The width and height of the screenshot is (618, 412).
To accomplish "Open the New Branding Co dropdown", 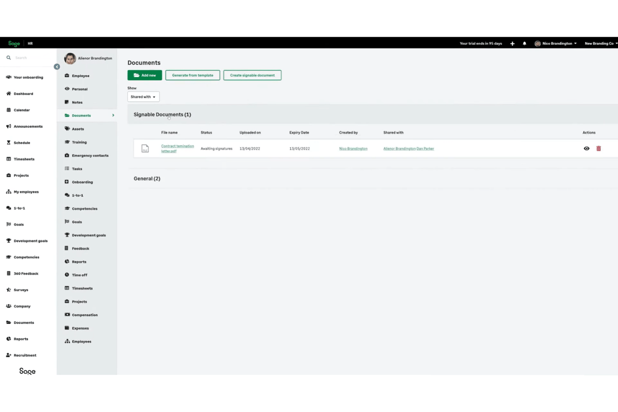I will coord(601,43).
